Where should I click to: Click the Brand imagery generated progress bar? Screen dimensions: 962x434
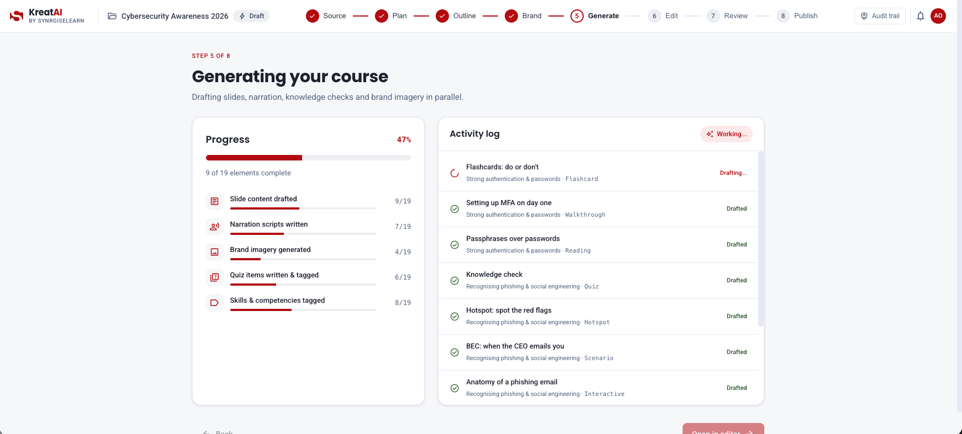tap(303, 259)
